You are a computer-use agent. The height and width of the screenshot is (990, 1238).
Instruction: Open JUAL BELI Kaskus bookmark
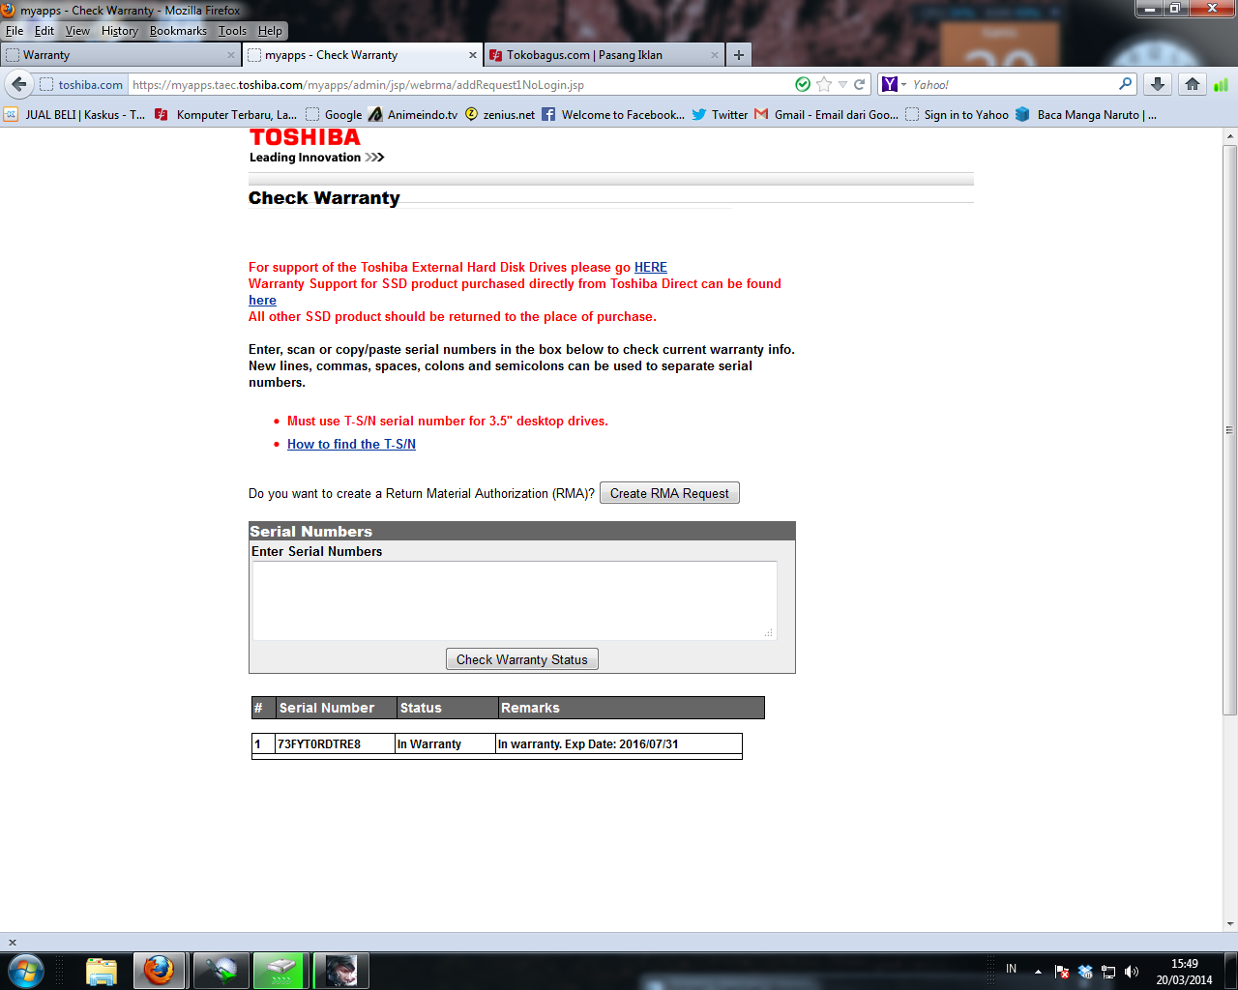74,114
